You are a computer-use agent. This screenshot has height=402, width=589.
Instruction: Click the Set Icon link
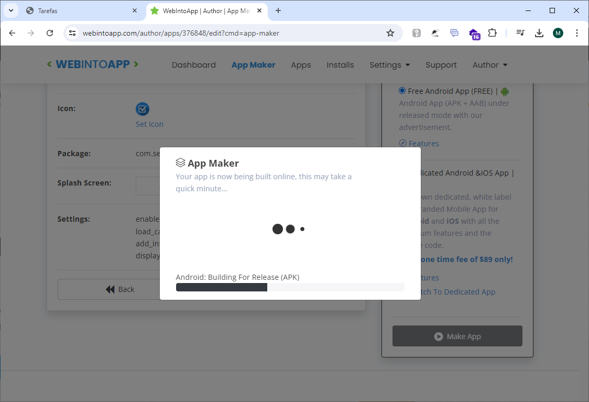pyautogui.click(x=149, y=124)
